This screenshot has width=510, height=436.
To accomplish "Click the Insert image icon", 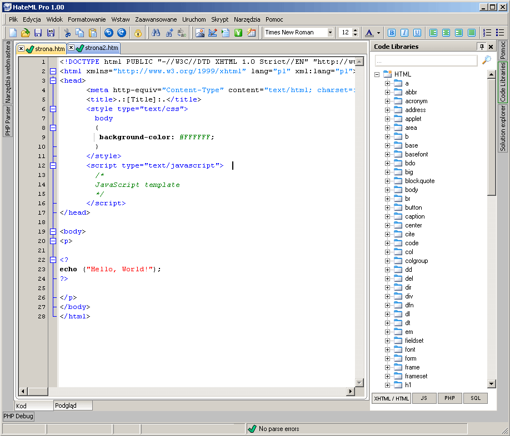I will click(200, 33).
